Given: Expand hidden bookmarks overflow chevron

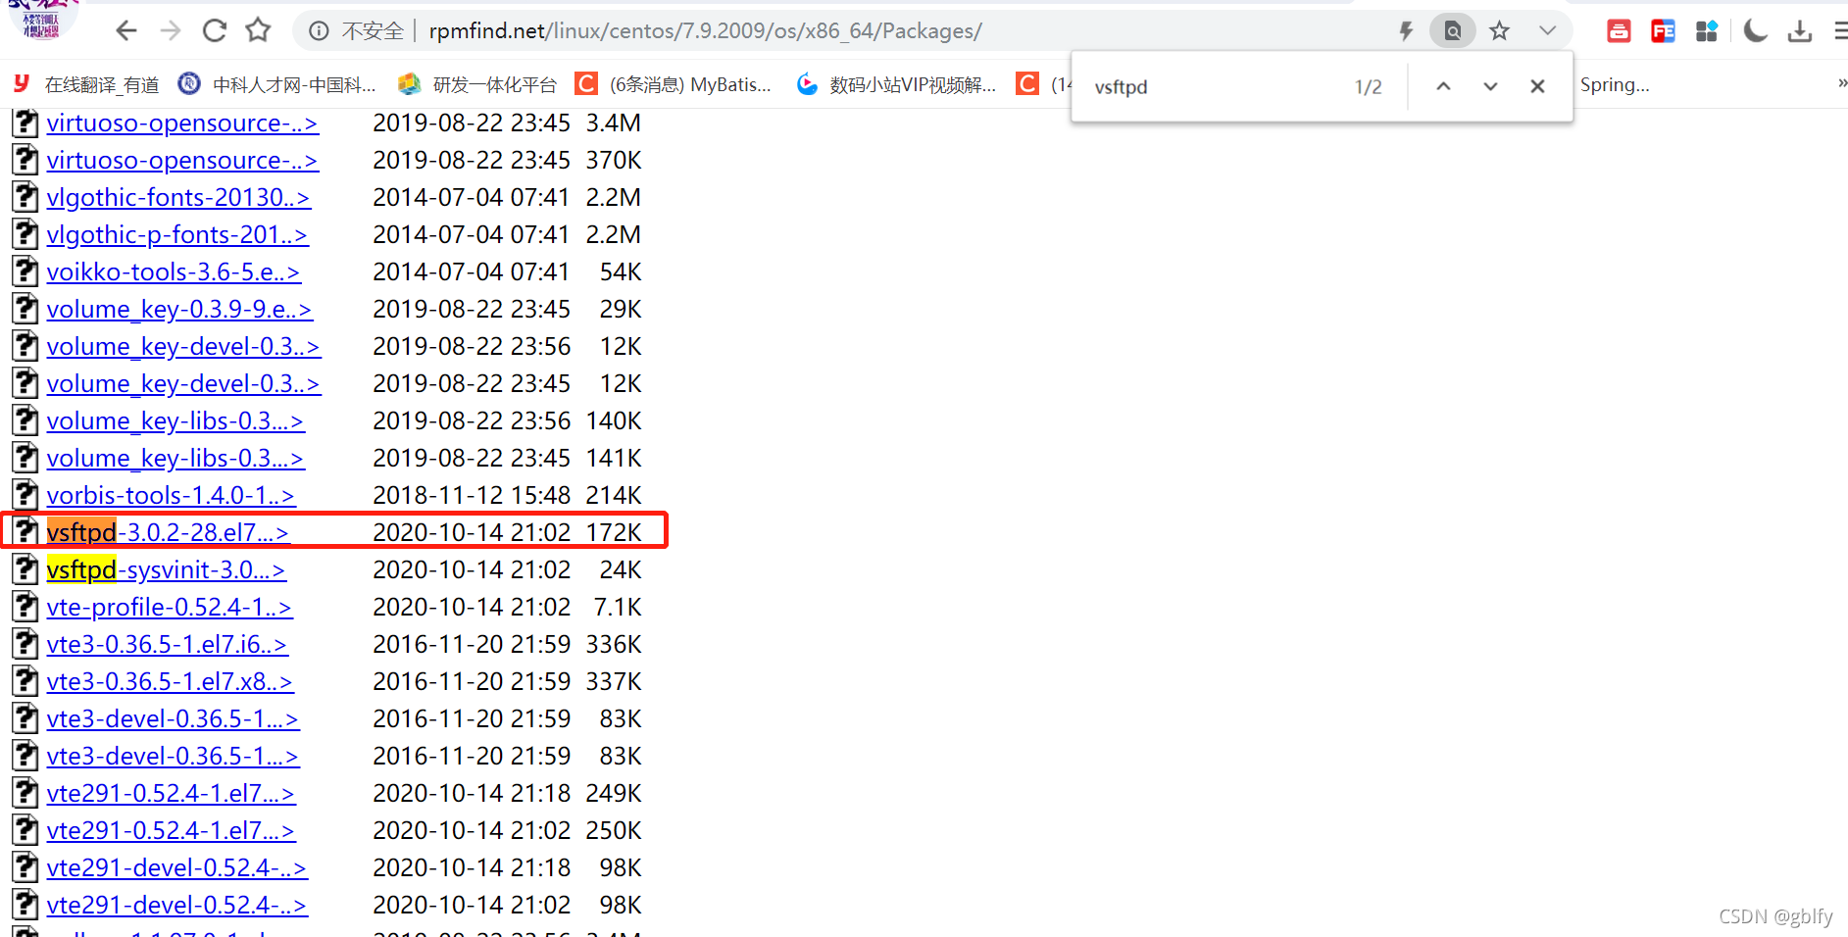Looking at the screenshot, I should click(1841, 84).
